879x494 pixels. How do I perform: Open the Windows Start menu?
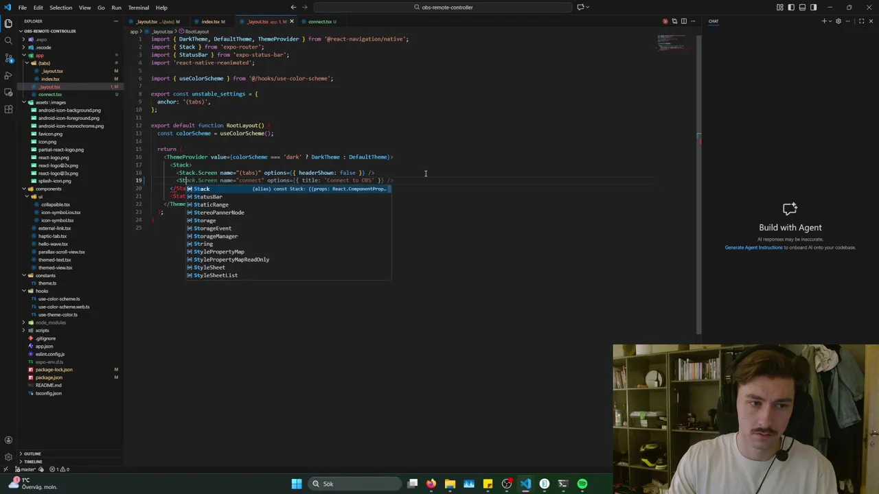click(297, 484)
